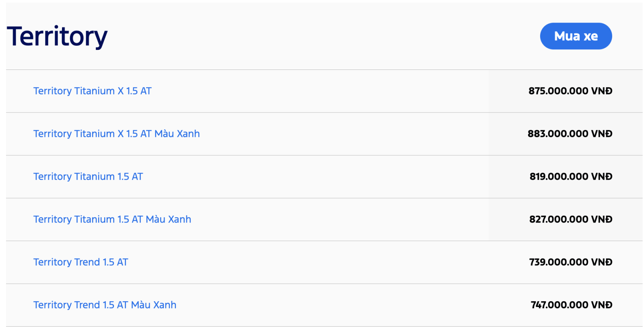
Task: Click the 883.000.000 VNĐ price
Action: pyautogui.click(x=570, y=134)
